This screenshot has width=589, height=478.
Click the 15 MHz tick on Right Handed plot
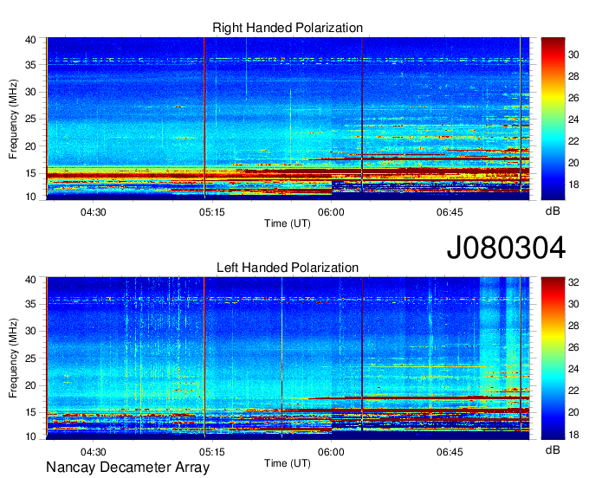(31, 173)
